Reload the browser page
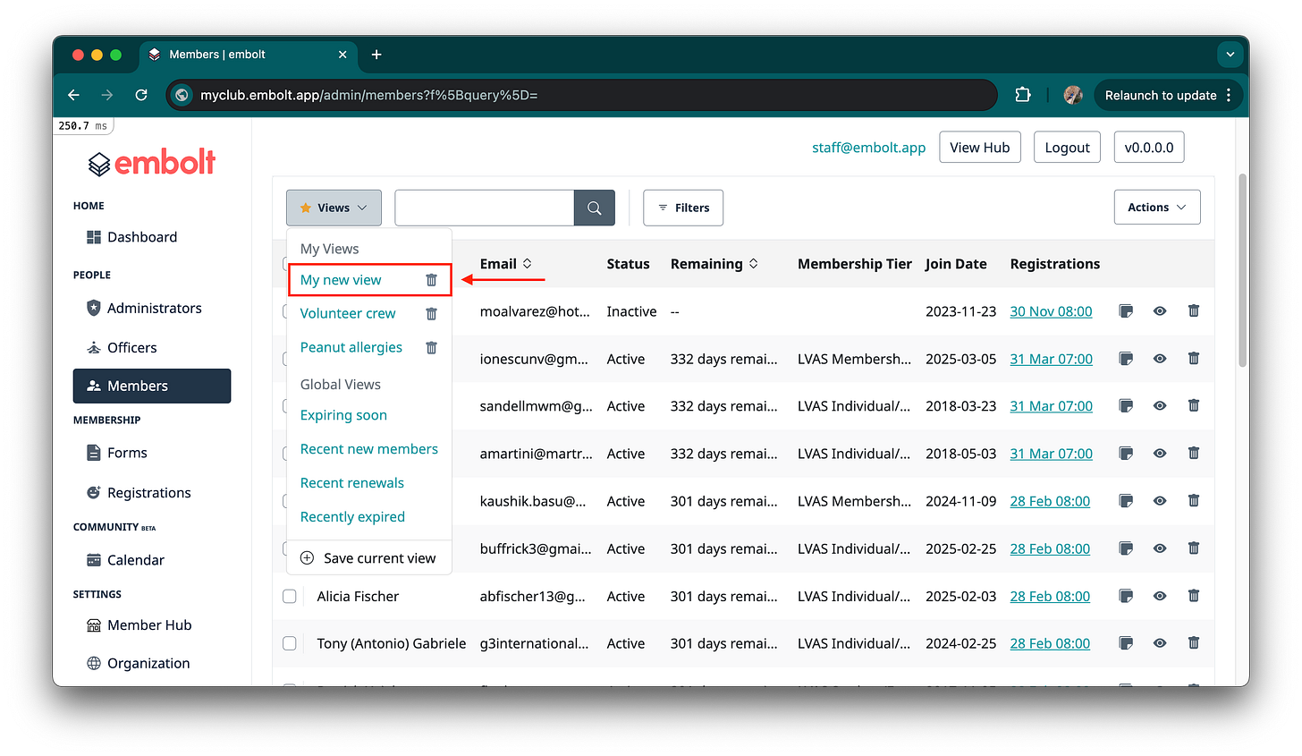The height and width of the screenshot is (756, 1302). point(141,95)
